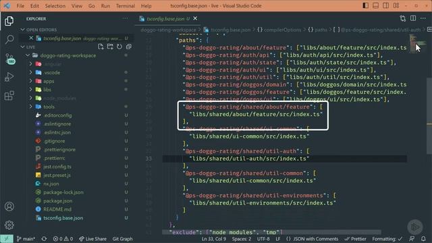This screenshot has height=243, width=432.
Task: Open the Accounts menu icon
Action: 9,207
